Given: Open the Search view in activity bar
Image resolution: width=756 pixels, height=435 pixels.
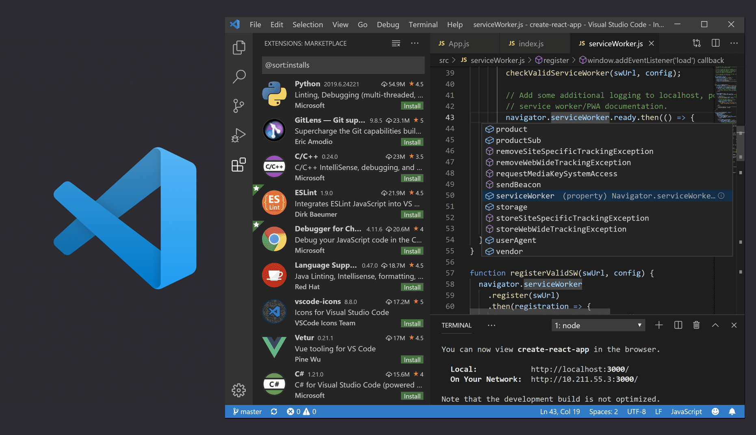Looking at the screenshot, I should click(239, 76).
